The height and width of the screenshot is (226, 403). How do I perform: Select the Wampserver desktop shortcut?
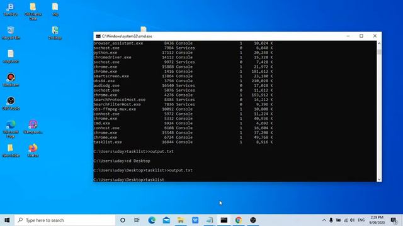[33, 127]
